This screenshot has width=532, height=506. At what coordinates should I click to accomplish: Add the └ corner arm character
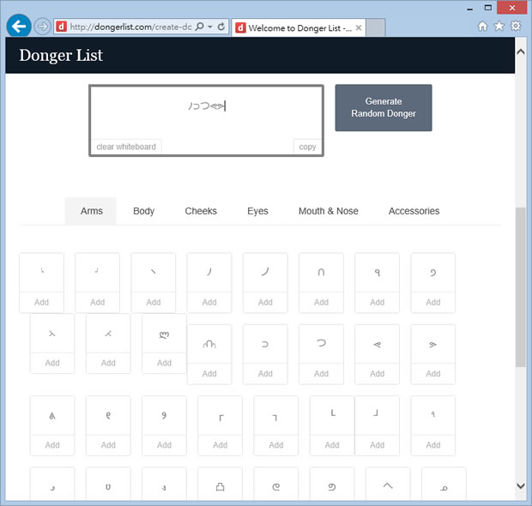(332, 445)
